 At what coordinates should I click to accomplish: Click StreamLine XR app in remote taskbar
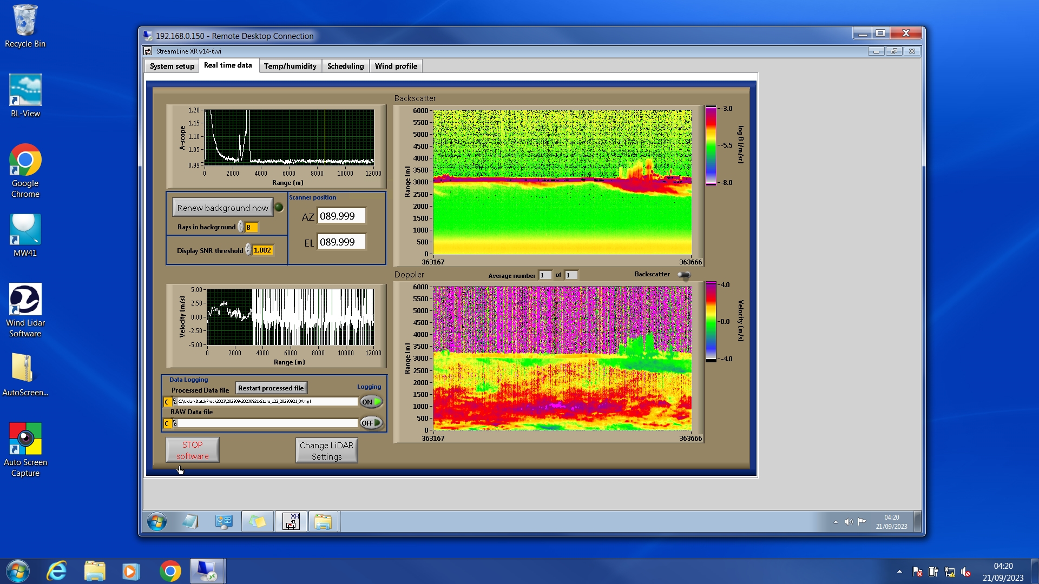pos(291,522)
